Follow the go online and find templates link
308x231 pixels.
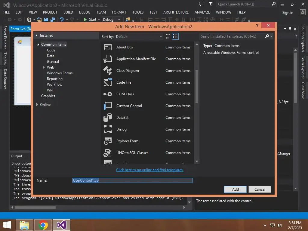click(x=150, y=170)
